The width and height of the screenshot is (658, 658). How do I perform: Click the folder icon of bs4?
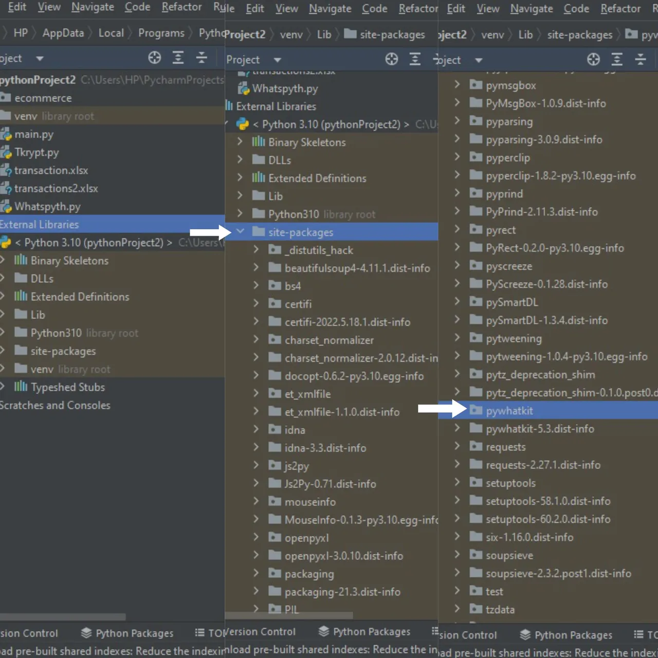point(275,286)
